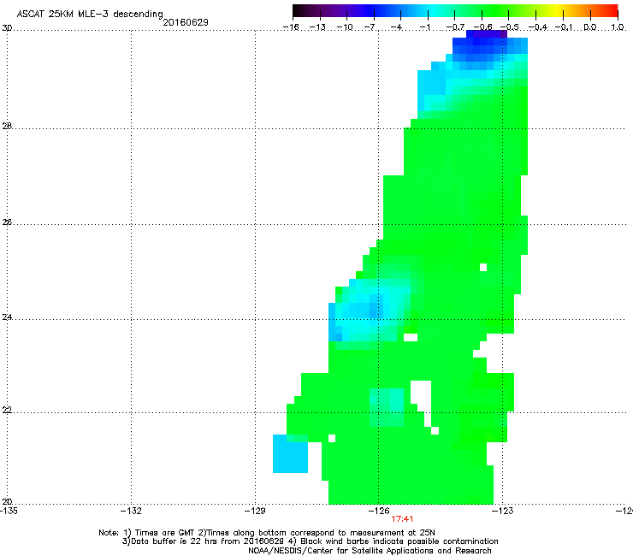Click the red 17:41 overpass time
Image resolution: width=633 pixels, height=556 pixels.
click(402, 519)
